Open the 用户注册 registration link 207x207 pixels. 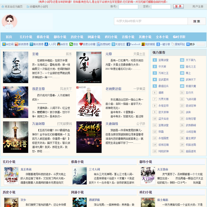point(198,7)
